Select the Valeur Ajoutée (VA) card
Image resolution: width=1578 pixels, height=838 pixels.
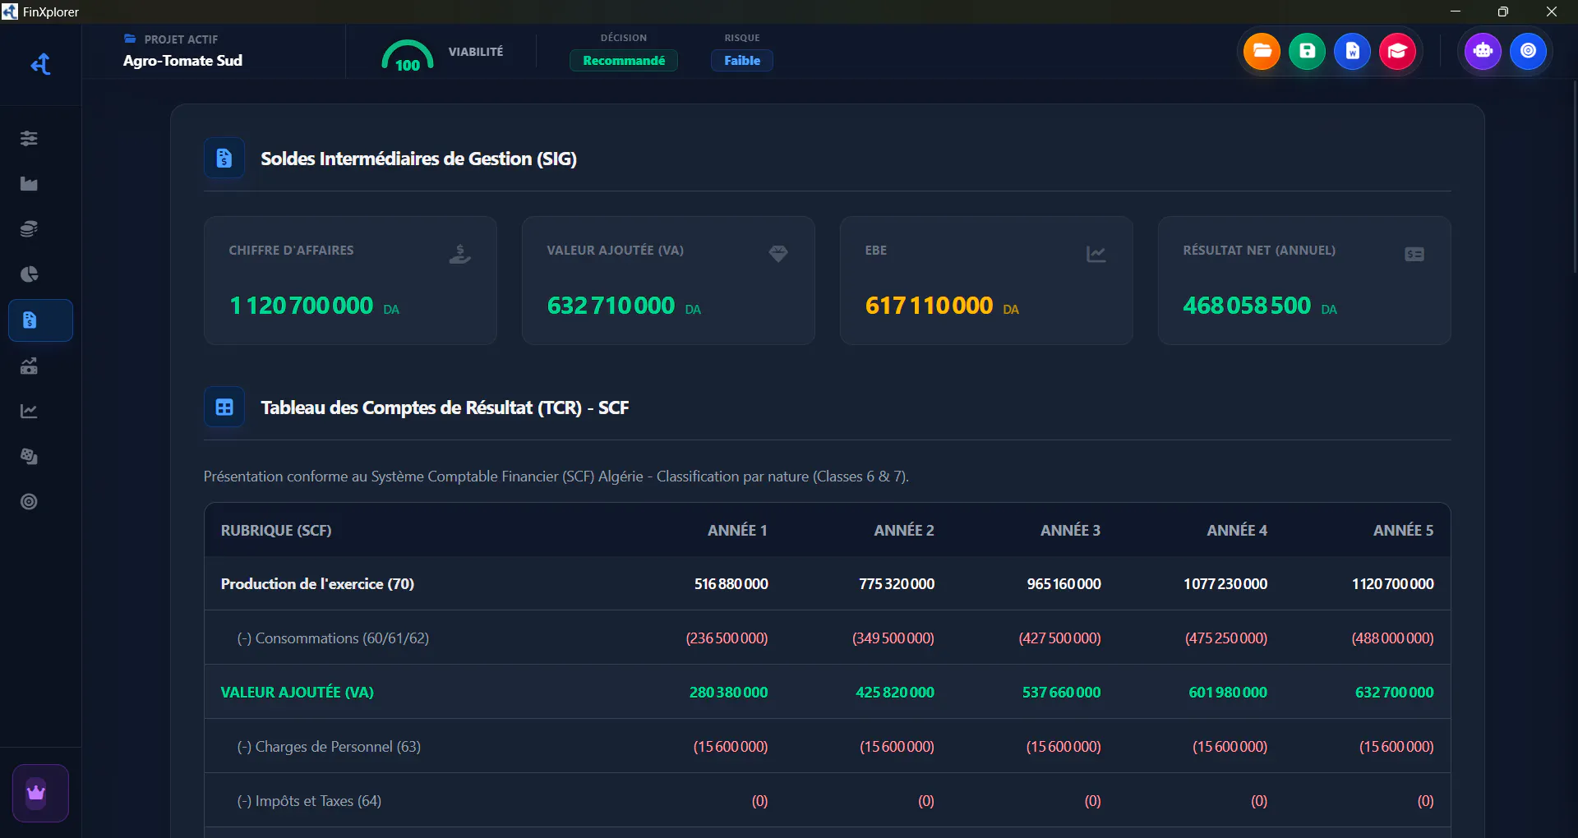click(668, 280)
